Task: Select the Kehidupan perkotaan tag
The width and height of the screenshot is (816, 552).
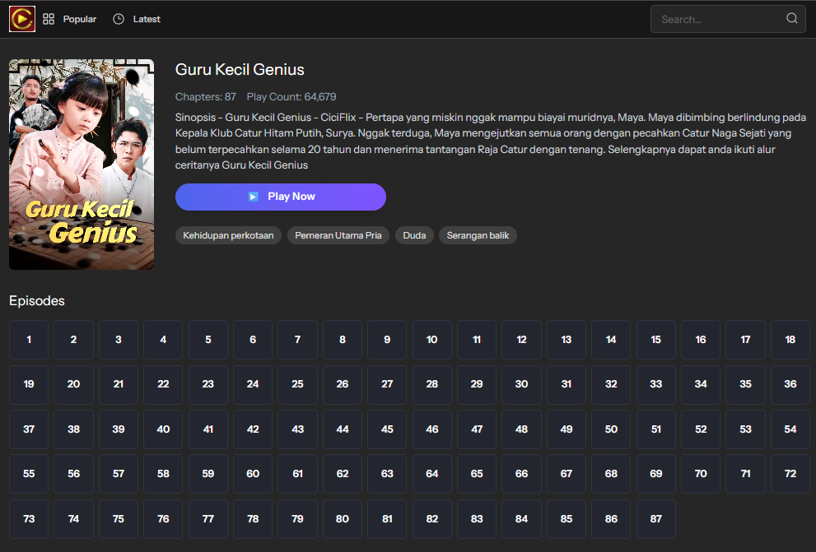Action: pyautogui.click(x=228, y=235)
